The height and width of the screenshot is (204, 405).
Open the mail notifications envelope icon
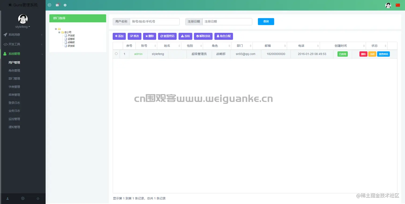click(57, 5)
